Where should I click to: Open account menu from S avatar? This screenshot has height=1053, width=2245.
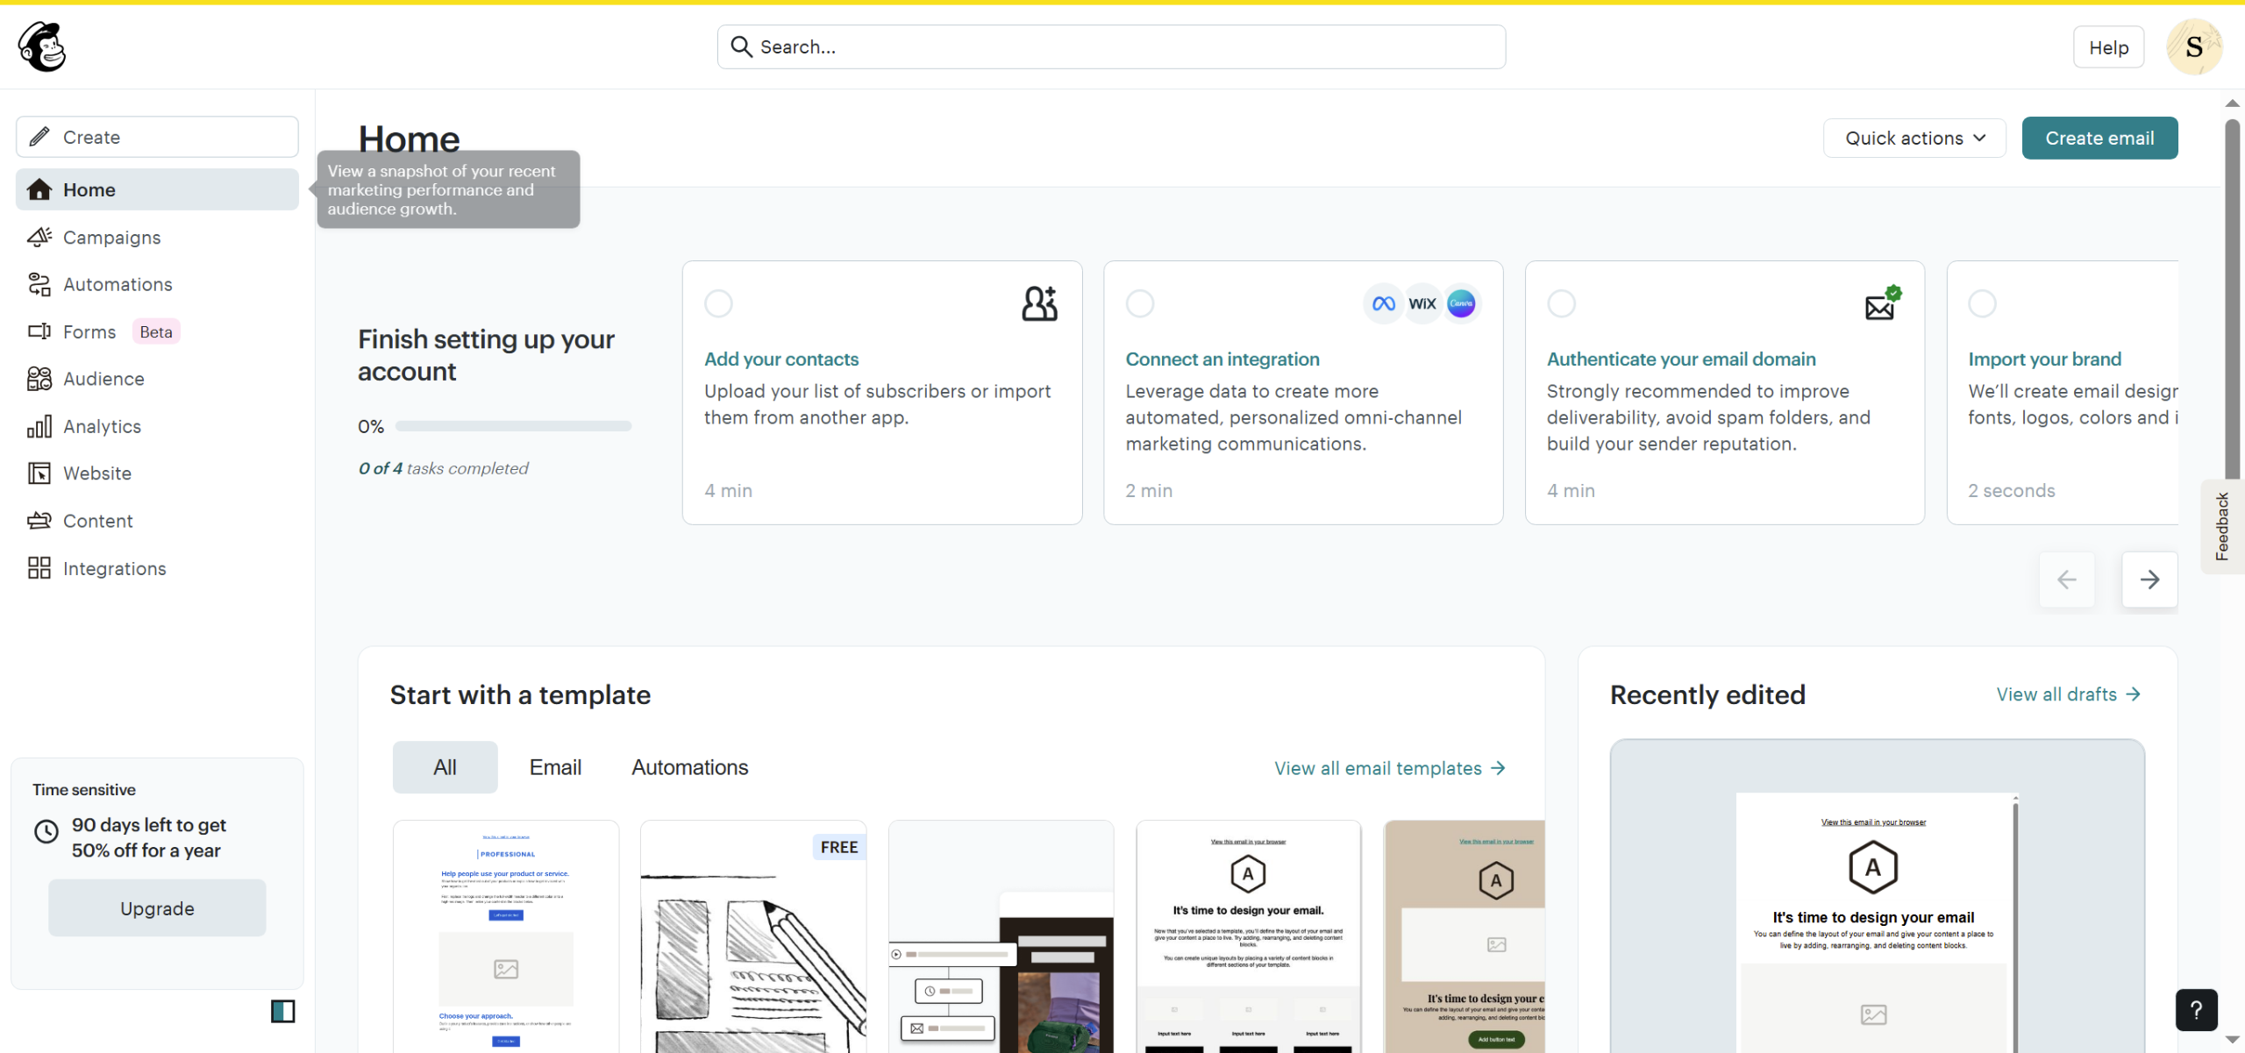point(2193,47)
